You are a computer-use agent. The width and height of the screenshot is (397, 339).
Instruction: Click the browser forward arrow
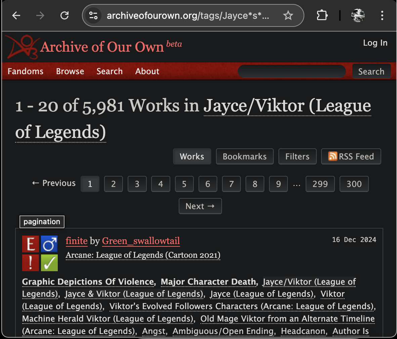(40, 16)
